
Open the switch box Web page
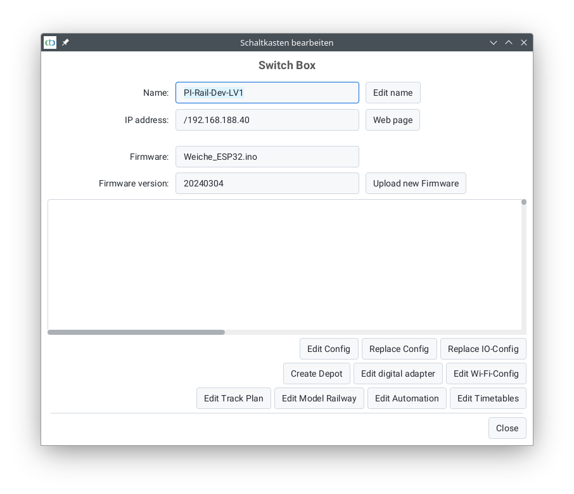(x=392, y=120)
